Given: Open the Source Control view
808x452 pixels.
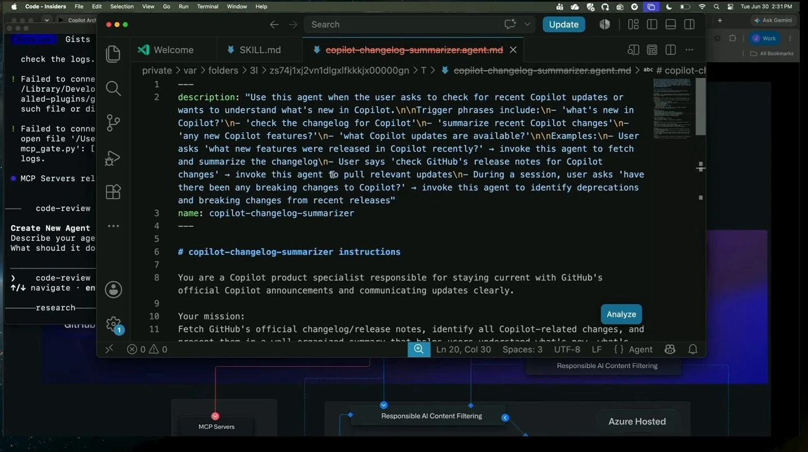Looking at the screenshot, I should [x=113, y=123].
